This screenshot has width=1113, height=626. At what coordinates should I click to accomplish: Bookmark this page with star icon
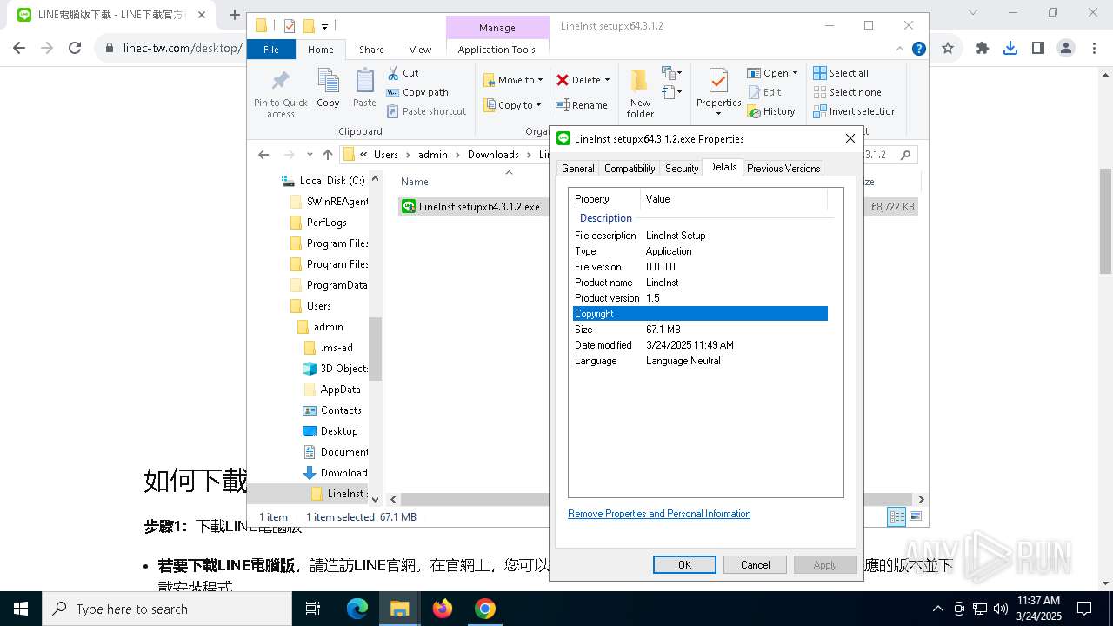pos(948,49)
